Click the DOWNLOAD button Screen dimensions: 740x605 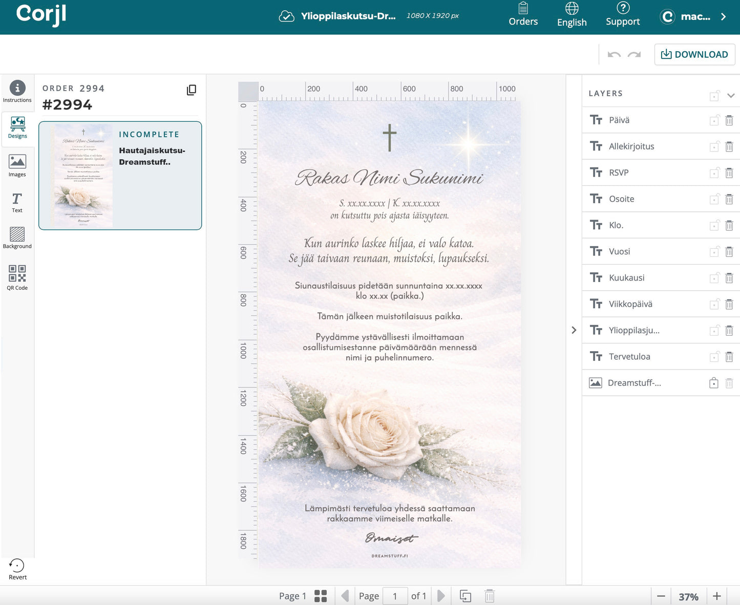(x=694, y=54)
